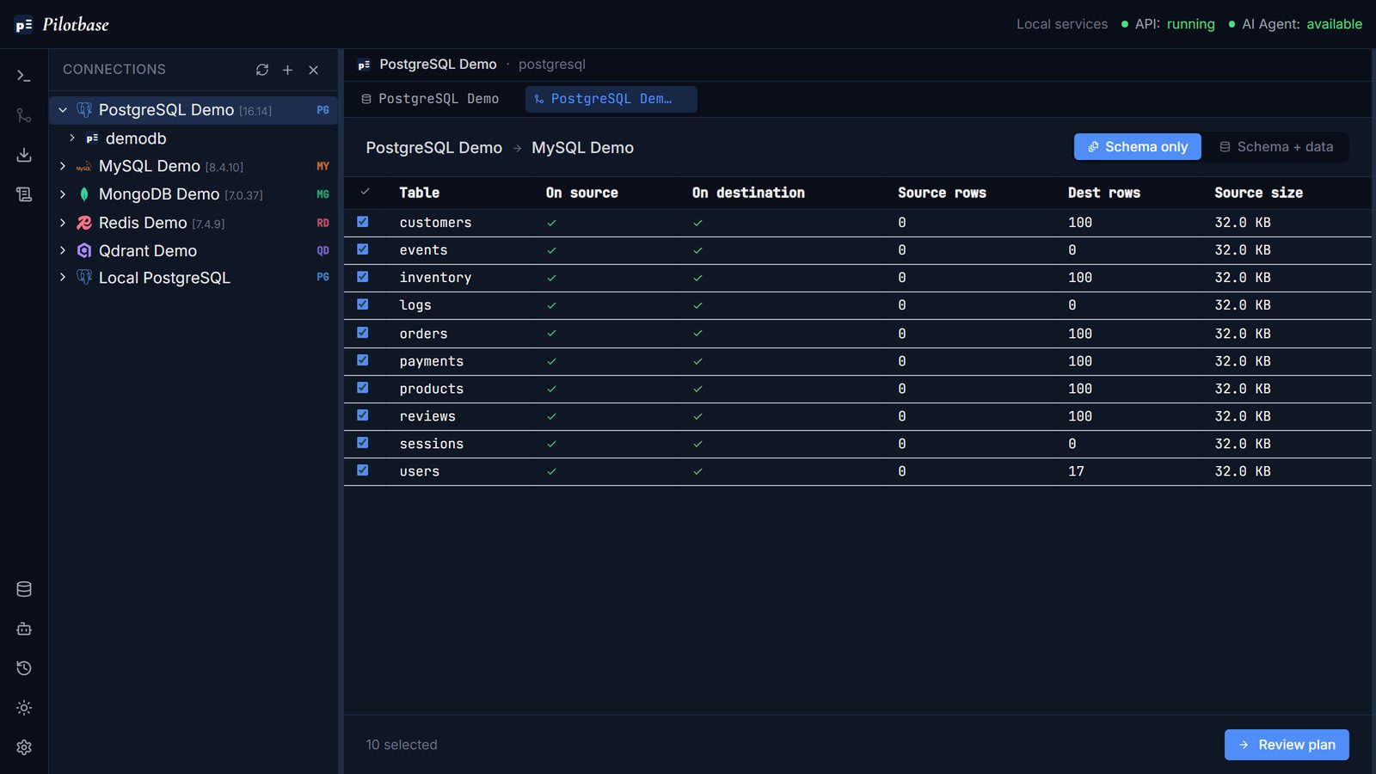The width and height of the screenshot is (1376, 774).
Task: Collapse the PostgreSQL Demo connection
Action: 63,110
